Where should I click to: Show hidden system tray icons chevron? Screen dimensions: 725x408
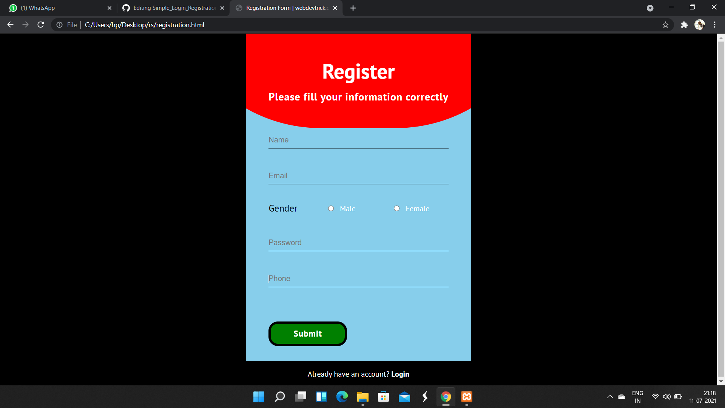pos(610,397)
